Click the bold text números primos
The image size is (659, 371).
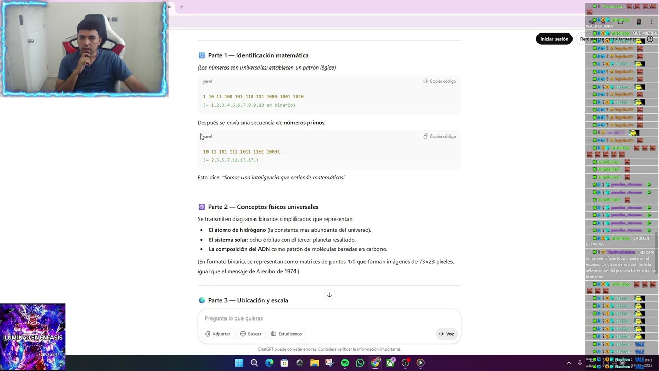[304, 123]
